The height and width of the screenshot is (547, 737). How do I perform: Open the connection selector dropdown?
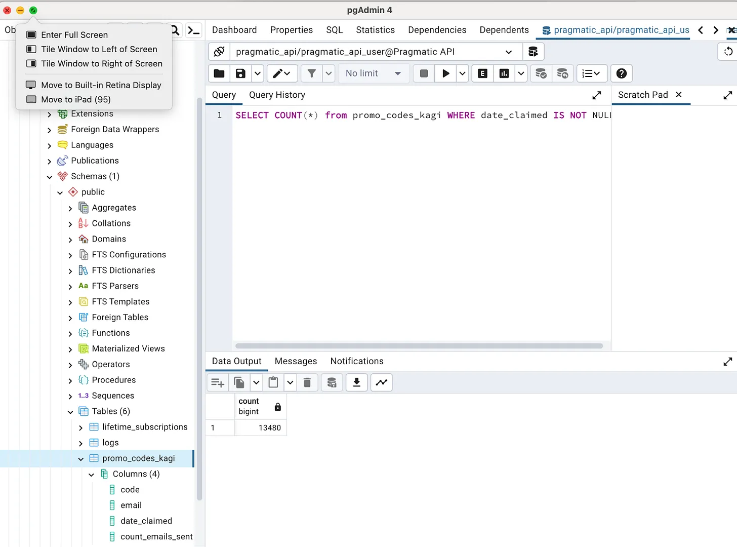(x=508, y=52)
